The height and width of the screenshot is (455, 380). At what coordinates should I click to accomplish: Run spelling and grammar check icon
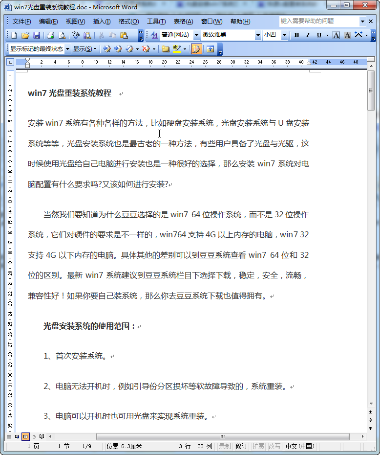(x=76, y=35)
